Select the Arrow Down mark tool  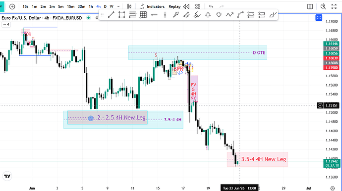pos(219,15)
